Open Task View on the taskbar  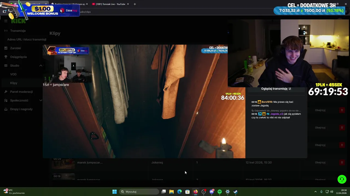[164, 192]
